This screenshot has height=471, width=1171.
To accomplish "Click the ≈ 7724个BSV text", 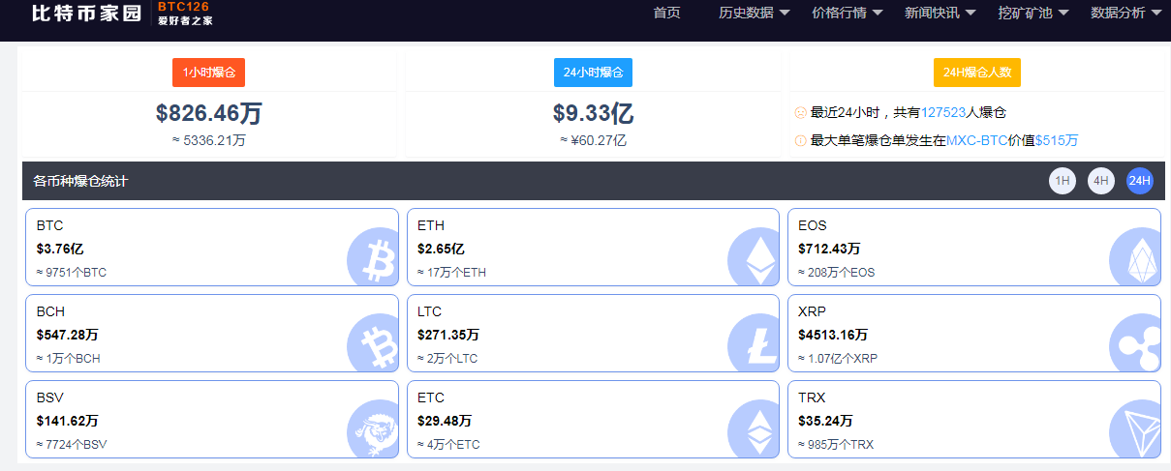I will 72,445.
